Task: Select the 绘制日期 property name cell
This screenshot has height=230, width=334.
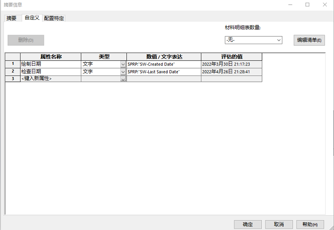Action: click(51, 64)
